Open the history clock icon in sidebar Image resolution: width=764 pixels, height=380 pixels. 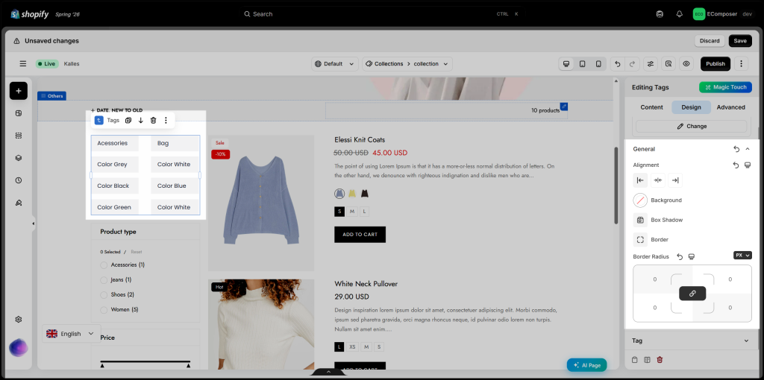point(19,180)
